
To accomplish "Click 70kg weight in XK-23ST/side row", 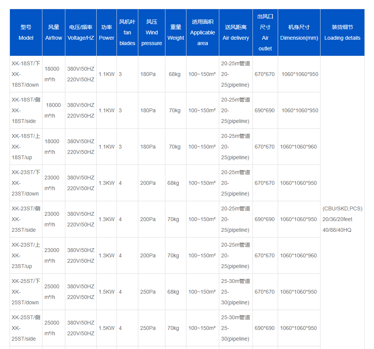I will pyautogui.click(x=173, y=219).
